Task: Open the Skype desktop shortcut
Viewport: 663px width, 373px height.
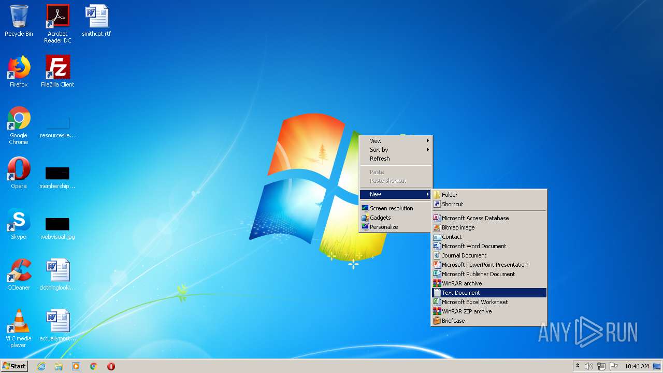Action: [x=19, y=224]
